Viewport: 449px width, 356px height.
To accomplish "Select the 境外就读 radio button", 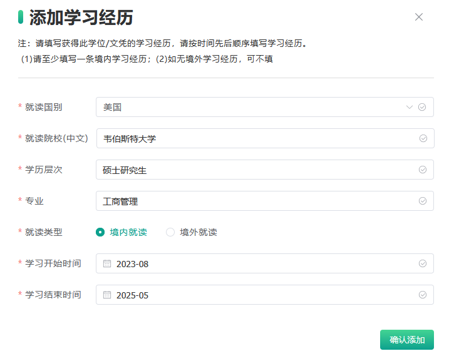I will tap(170, 232).
